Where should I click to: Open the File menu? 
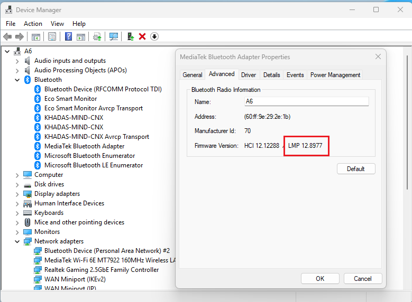click(11, 24)
